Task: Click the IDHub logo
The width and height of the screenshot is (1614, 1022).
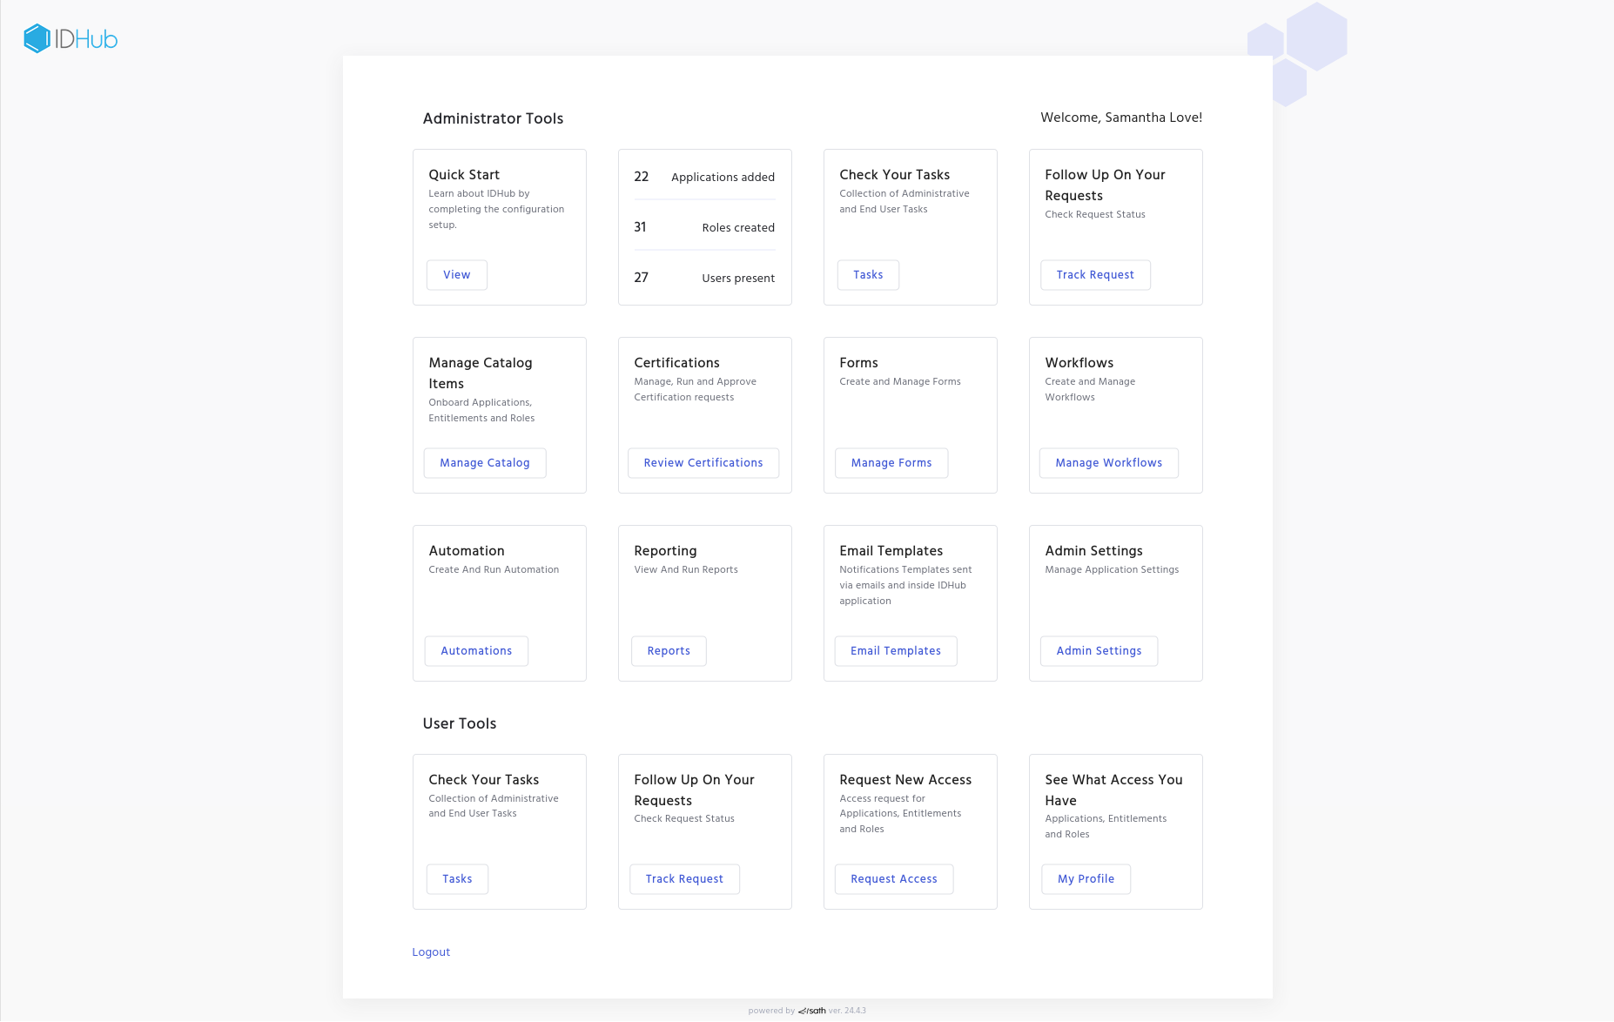Action: (71, 38)
